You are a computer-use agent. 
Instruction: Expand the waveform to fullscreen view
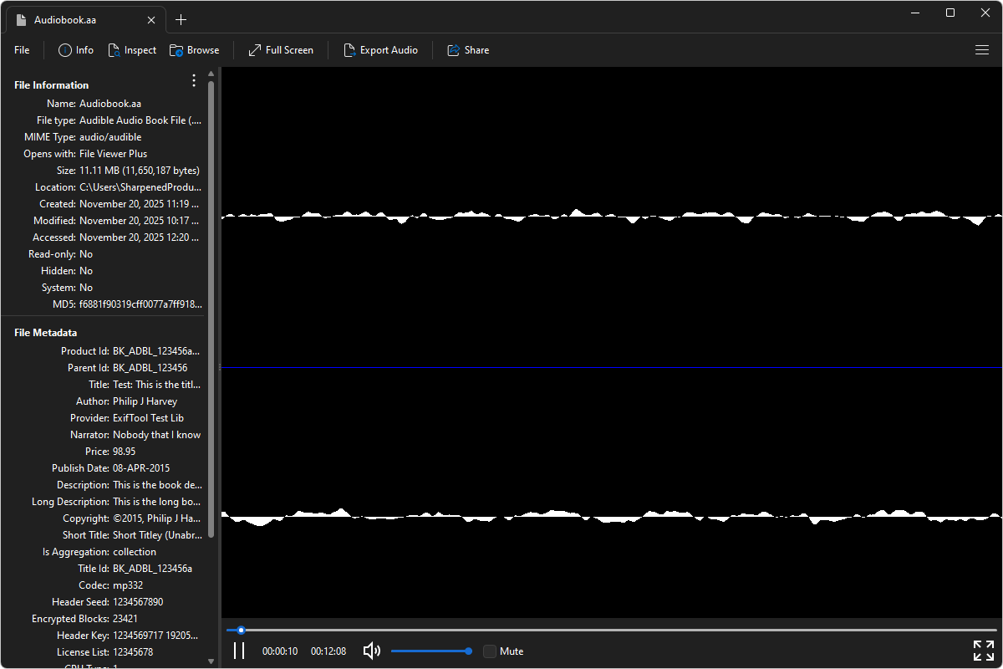pyautogui.click(x=983, y=650)
